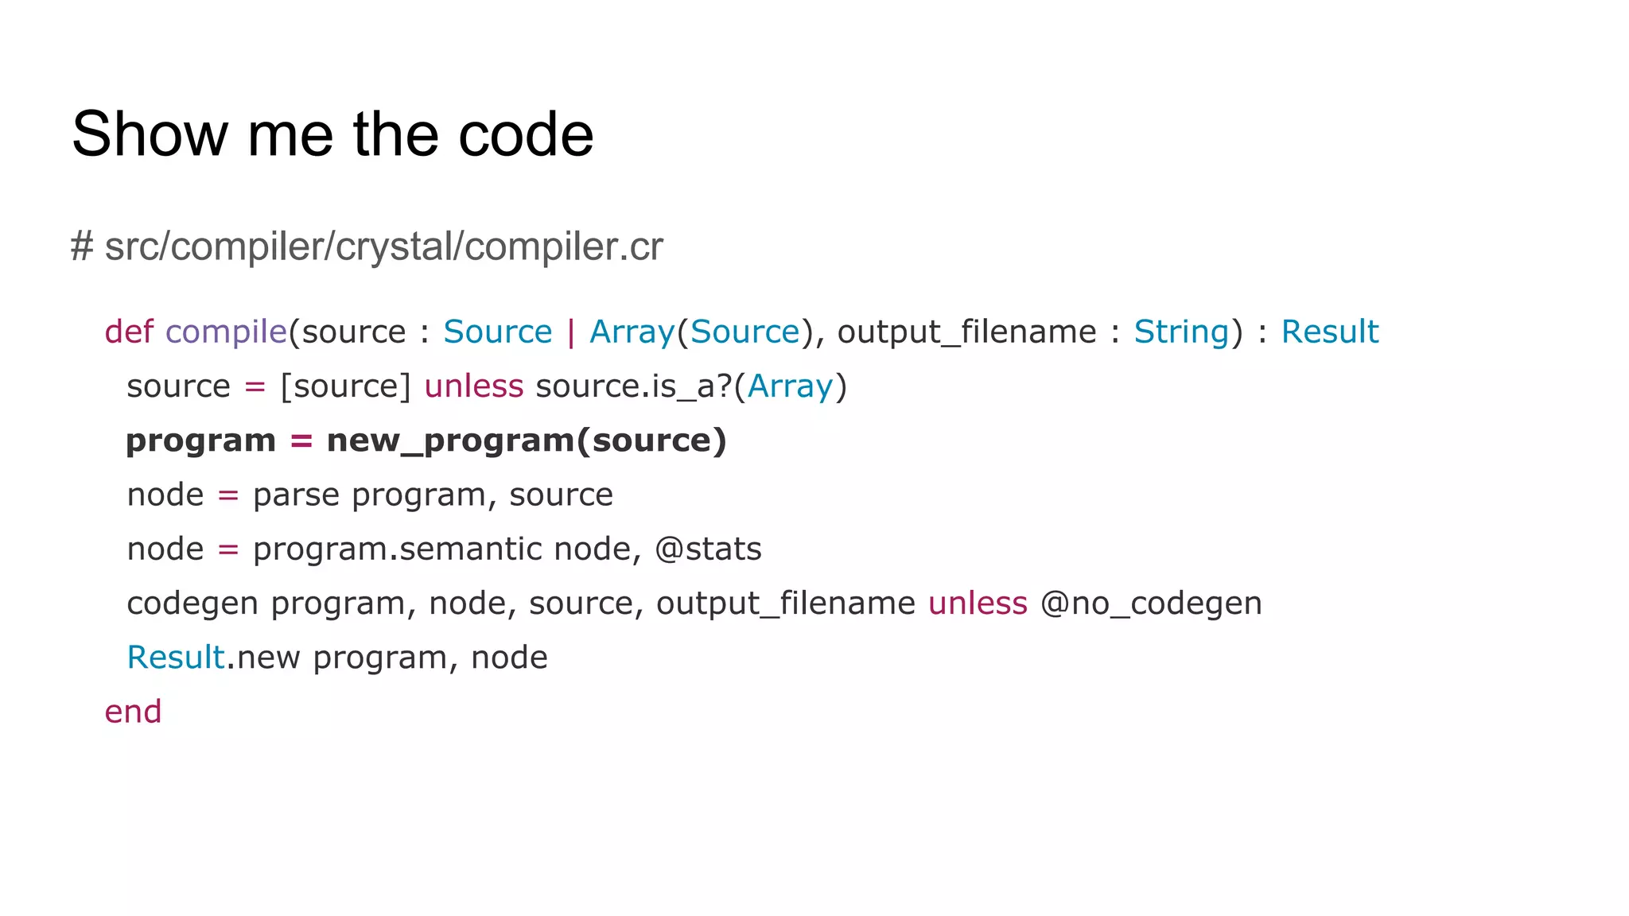This screenshot has width=1629, height=916.
Task: Click the '@stats' instance variable
Action: [x=708, y=549]
